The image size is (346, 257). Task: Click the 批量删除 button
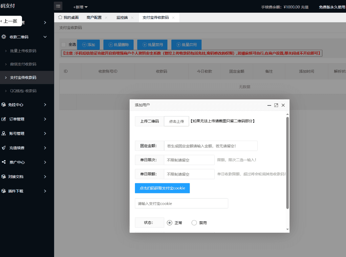(x=119, y=45)
